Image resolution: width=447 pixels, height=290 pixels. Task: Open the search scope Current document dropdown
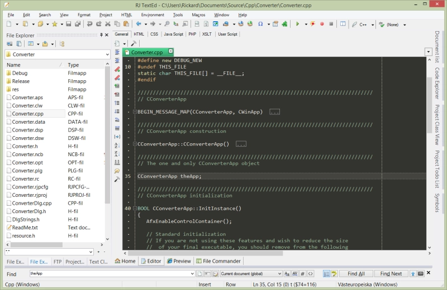pos(279,274)
